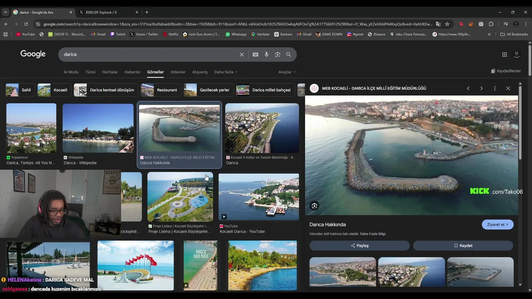Open Twitch bookmark
Viewport: 532px width, 299px height.
(118, 34)
